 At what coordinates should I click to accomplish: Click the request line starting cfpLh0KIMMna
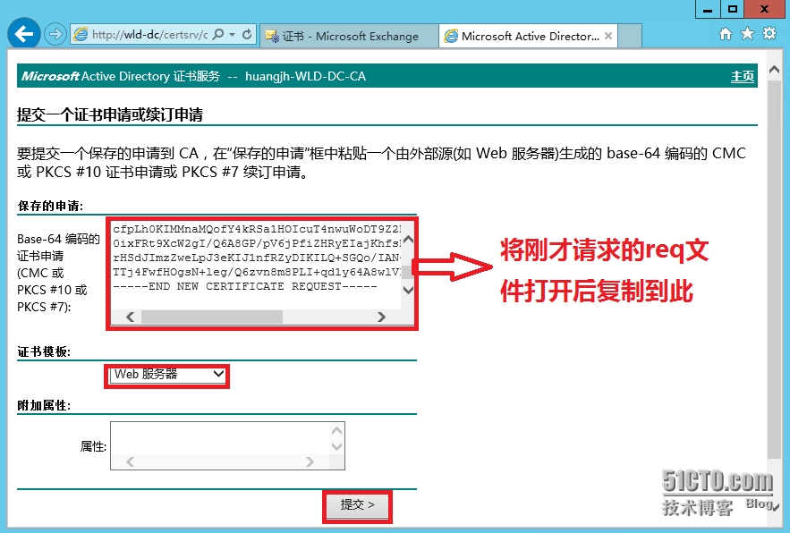click(257, 229)
